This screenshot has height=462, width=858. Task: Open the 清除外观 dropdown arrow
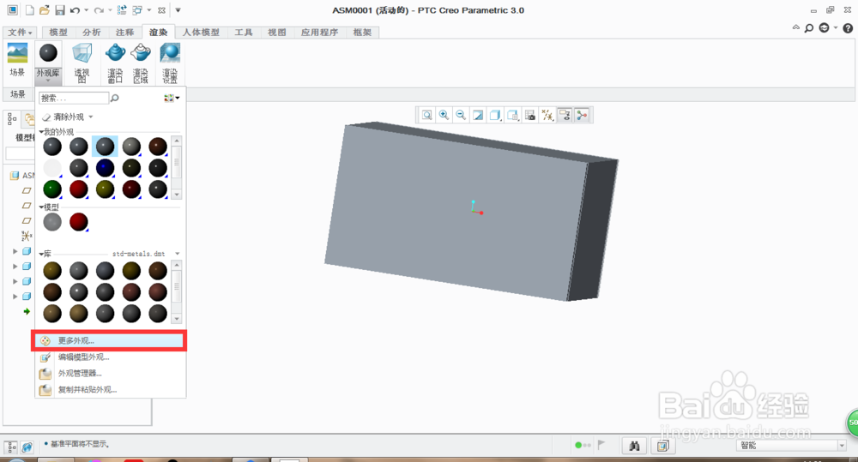click(91, 117)
